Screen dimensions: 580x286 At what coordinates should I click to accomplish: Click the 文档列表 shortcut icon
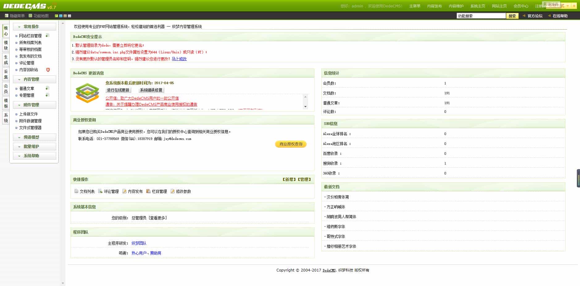click(x=76, y=191)
